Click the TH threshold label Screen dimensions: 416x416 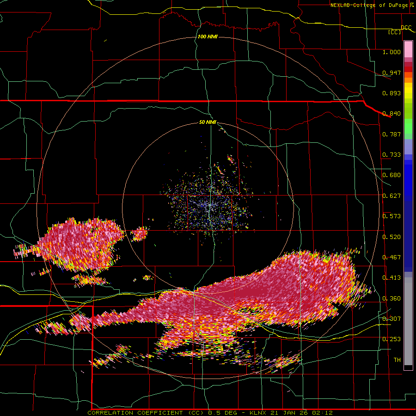[397, 360]
